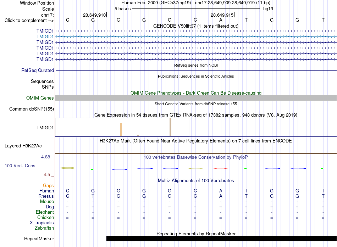Click the 'chr17:' ruler label

coord(48,15)
